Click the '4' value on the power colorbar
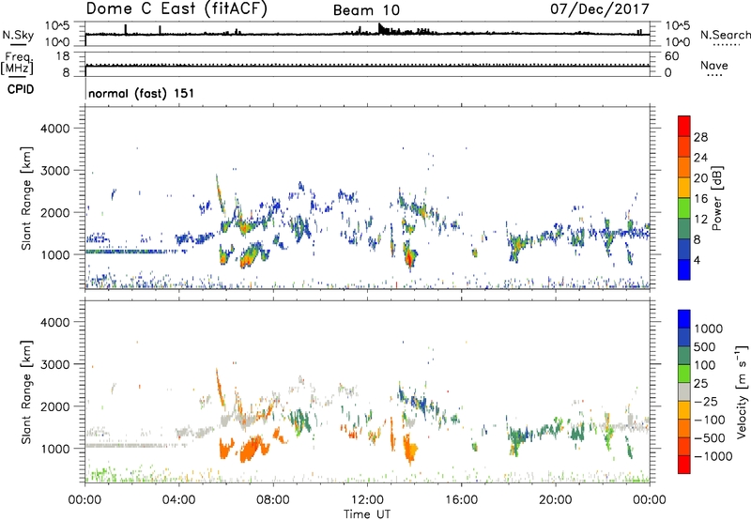The width and height of the screenshot is (751, 520). (x=697, y=260)
